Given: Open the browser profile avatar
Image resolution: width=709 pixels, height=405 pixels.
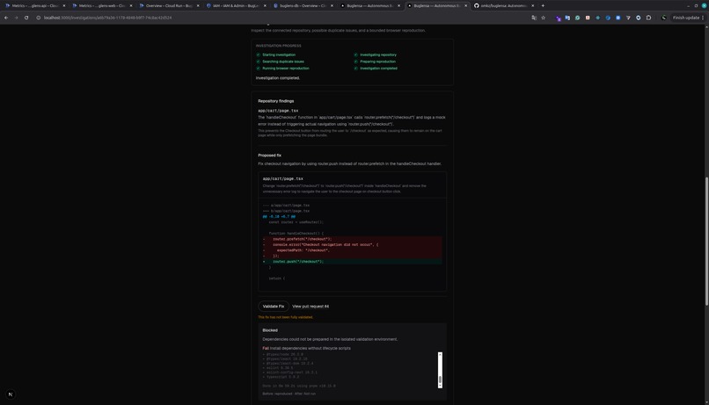Looking at the screenshot, I should (664, 18).
